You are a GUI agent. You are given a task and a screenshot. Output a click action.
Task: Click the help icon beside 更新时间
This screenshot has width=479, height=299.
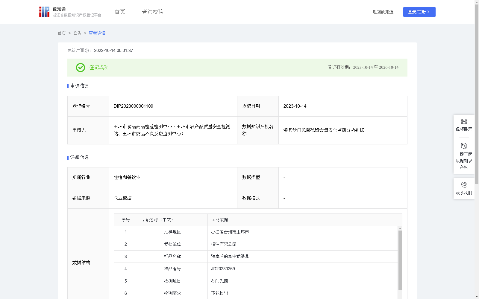point(87,51)
